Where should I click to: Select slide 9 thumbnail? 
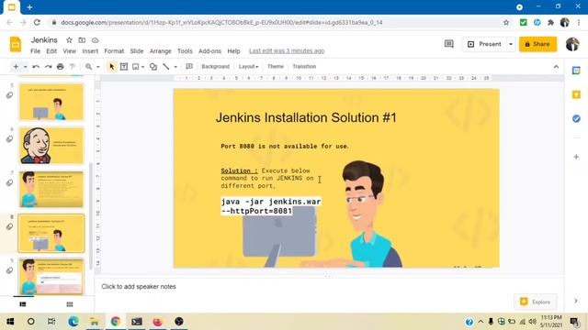(x=51, y=277)
